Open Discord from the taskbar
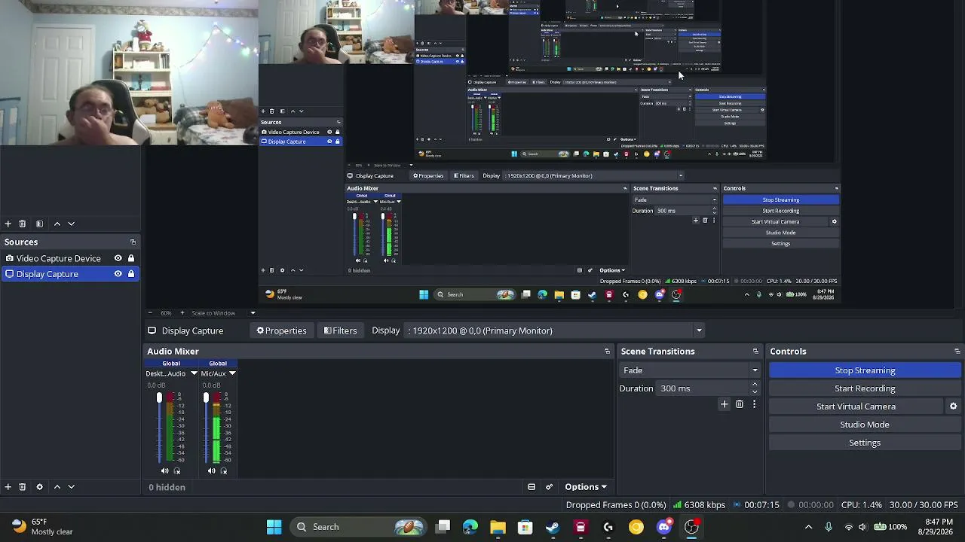 663,527
